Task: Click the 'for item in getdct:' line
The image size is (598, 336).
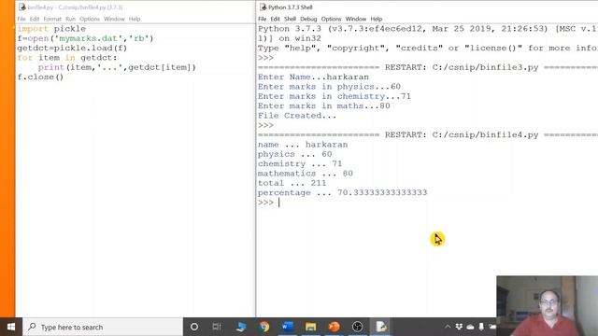Action: click(67, 58)
